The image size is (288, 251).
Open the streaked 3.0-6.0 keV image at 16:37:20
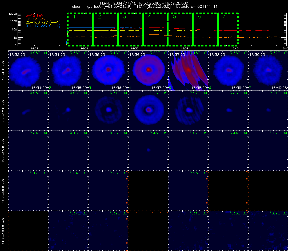[188, 70]
